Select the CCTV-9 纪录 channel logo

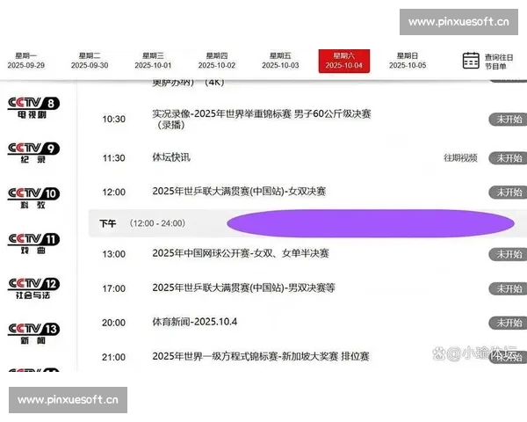tap(33, 154)
